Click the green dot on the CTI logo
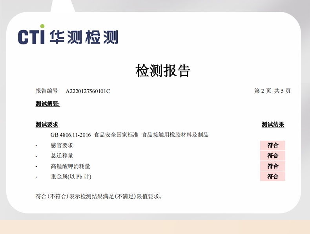This screenshot has width=310, height=234. (42, 26)
